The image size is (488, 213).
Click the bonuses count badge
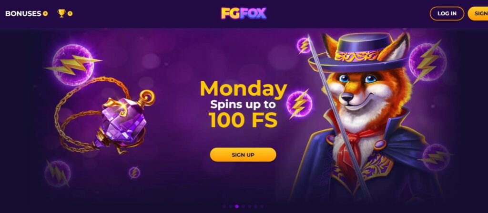(x=45, y=14)
